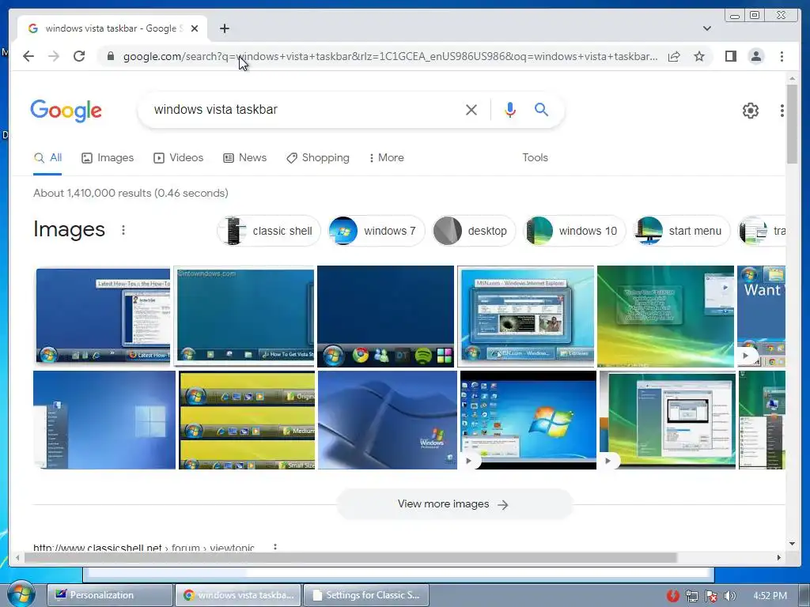Open the network tray icon
The width and height of the screenshot is (810, 607).
691,596
